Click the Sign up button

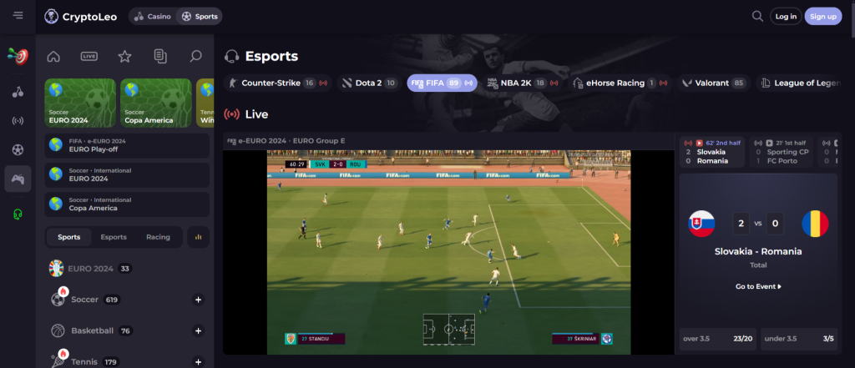822,17
